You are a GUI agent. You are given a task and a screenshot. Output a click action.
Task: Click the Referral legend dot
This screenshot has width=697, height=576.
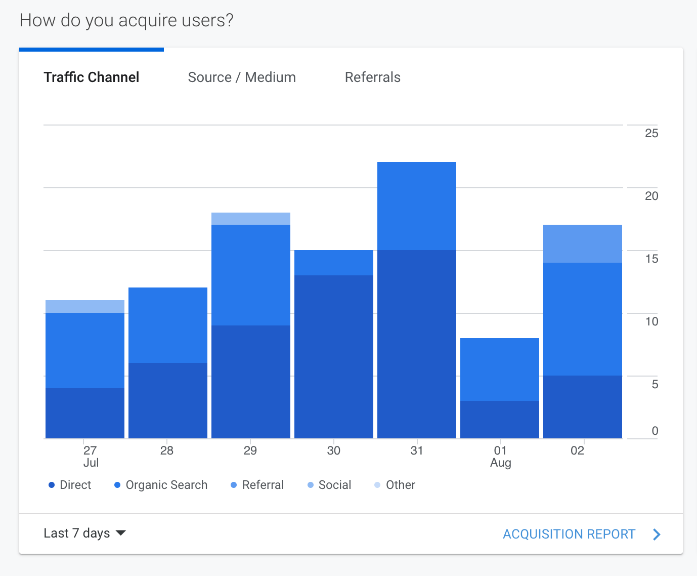click(234, 485)
